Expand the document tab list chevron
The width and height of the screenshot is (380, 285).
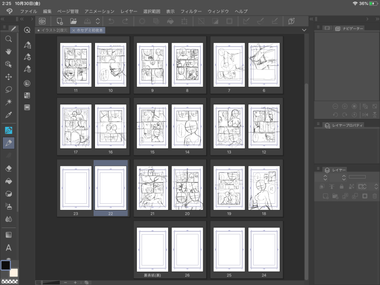click(304, 30)
